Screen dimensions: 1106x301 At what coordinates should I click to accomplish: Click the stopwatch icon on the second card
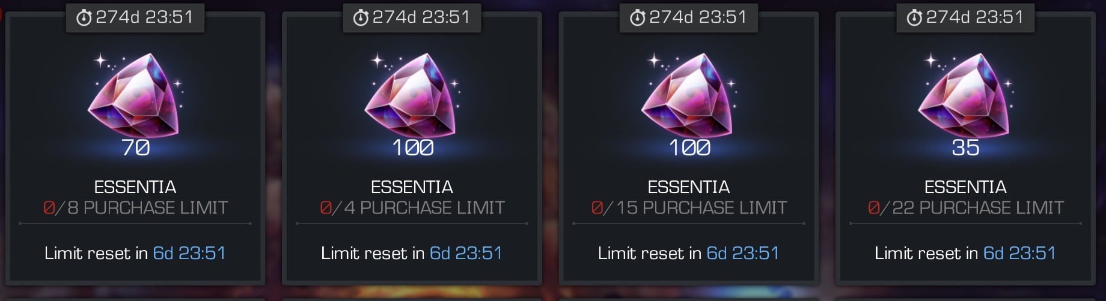click(361, 18)
